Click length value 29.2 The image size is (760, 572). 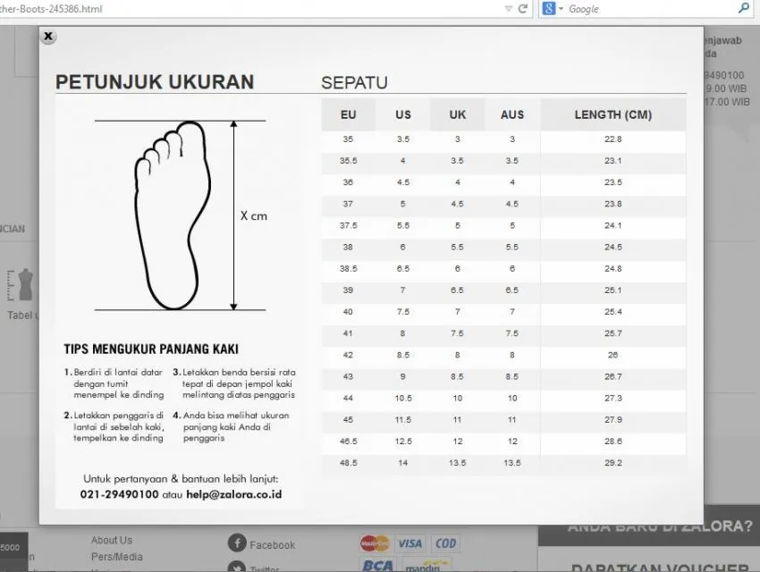click(x=613, y=463)
